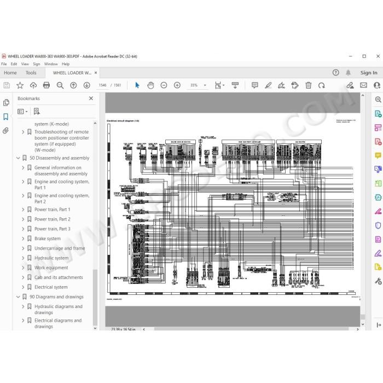Screen dimensions: 383x383
Task: Click the share link icon
Action: coord(350,85)
